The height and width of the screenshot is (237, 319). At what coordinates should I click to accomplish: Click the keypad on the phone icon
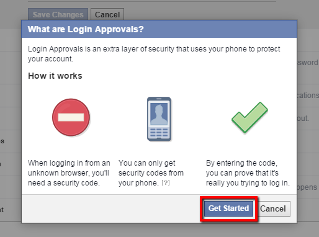[159, 132]
